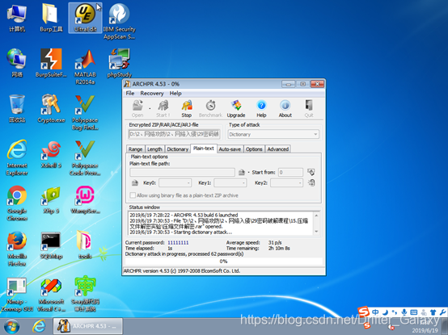Select the MATLAB R2014a desktop shortcut
This screenshot has height=335, width=448.
85,67
